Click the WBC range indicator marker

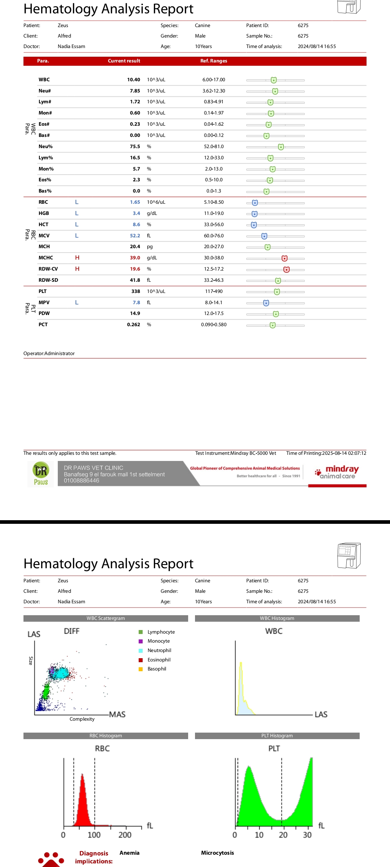(274, 80)
